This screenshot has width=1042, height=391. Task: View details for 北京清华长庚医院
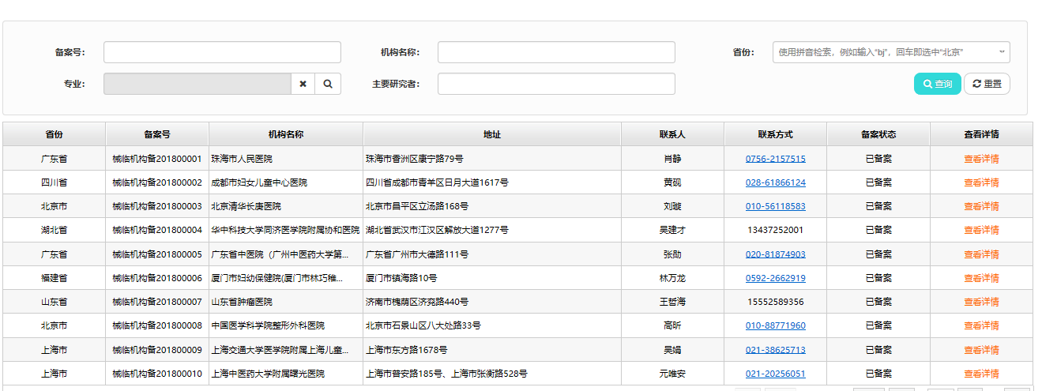point(980,206)
